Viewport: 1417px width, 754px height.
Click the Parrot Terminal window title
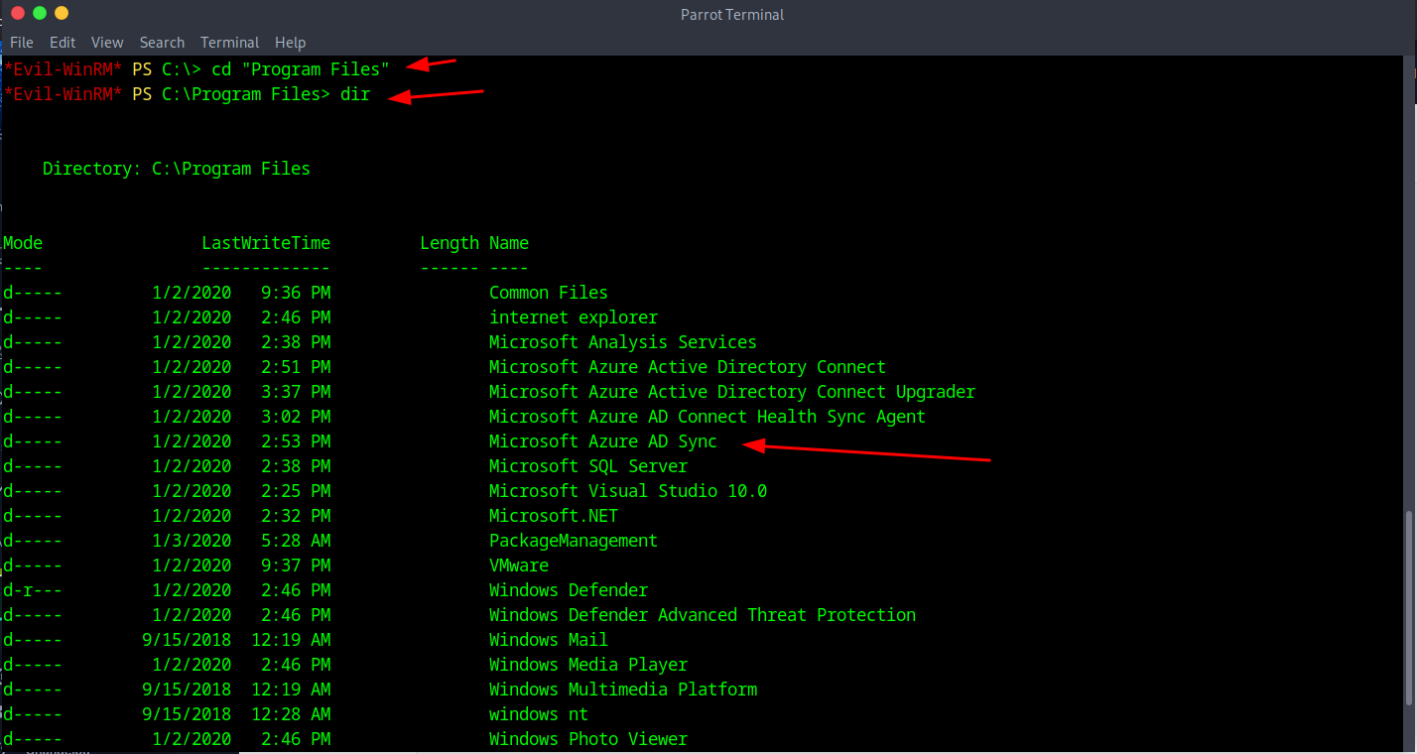[732, 14]
